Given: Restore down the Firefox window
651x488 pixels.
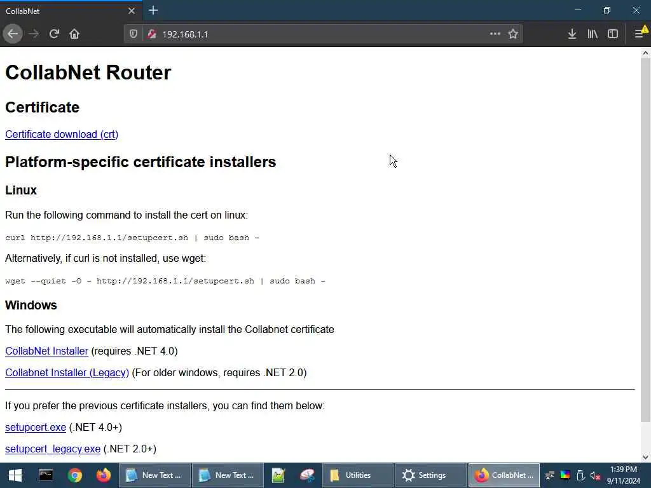Looking at the screenshot, I should [x=606, y=10].
